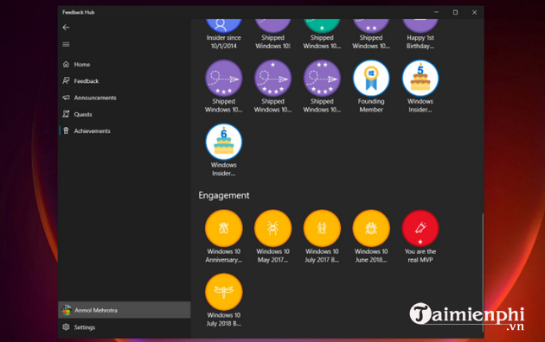Switch to the Quests section
This screenshot has height=342, width=545.
[x=124, y=114]
